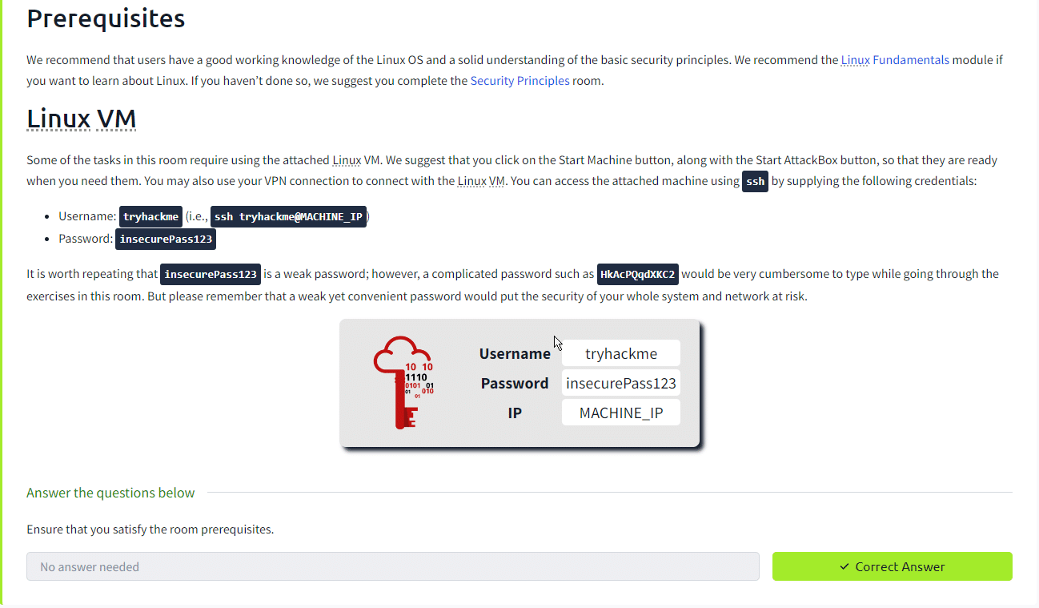Open the Security Principles room link
The image size is (1039, 608).
point(519,80)
